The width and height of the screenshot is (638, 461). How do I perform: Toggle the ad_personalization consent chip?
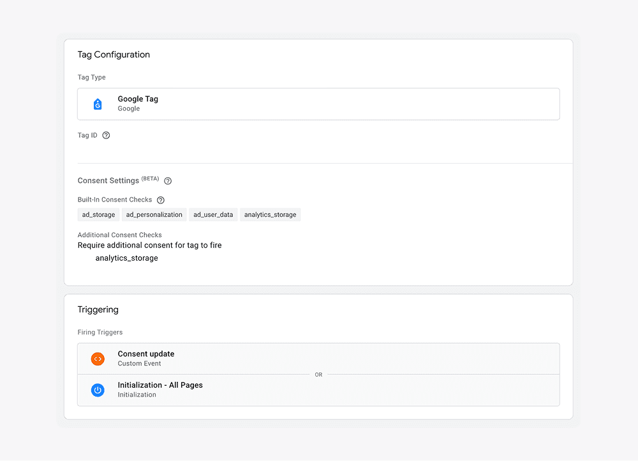[154, 214]
